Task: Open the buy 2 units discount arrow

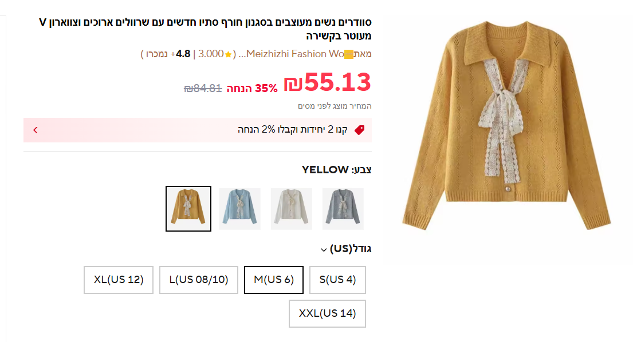Action: 36,130
